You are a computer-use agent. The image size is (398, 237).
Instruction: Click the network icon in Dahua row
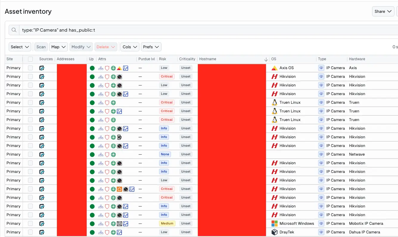click(x=101, y=232)
